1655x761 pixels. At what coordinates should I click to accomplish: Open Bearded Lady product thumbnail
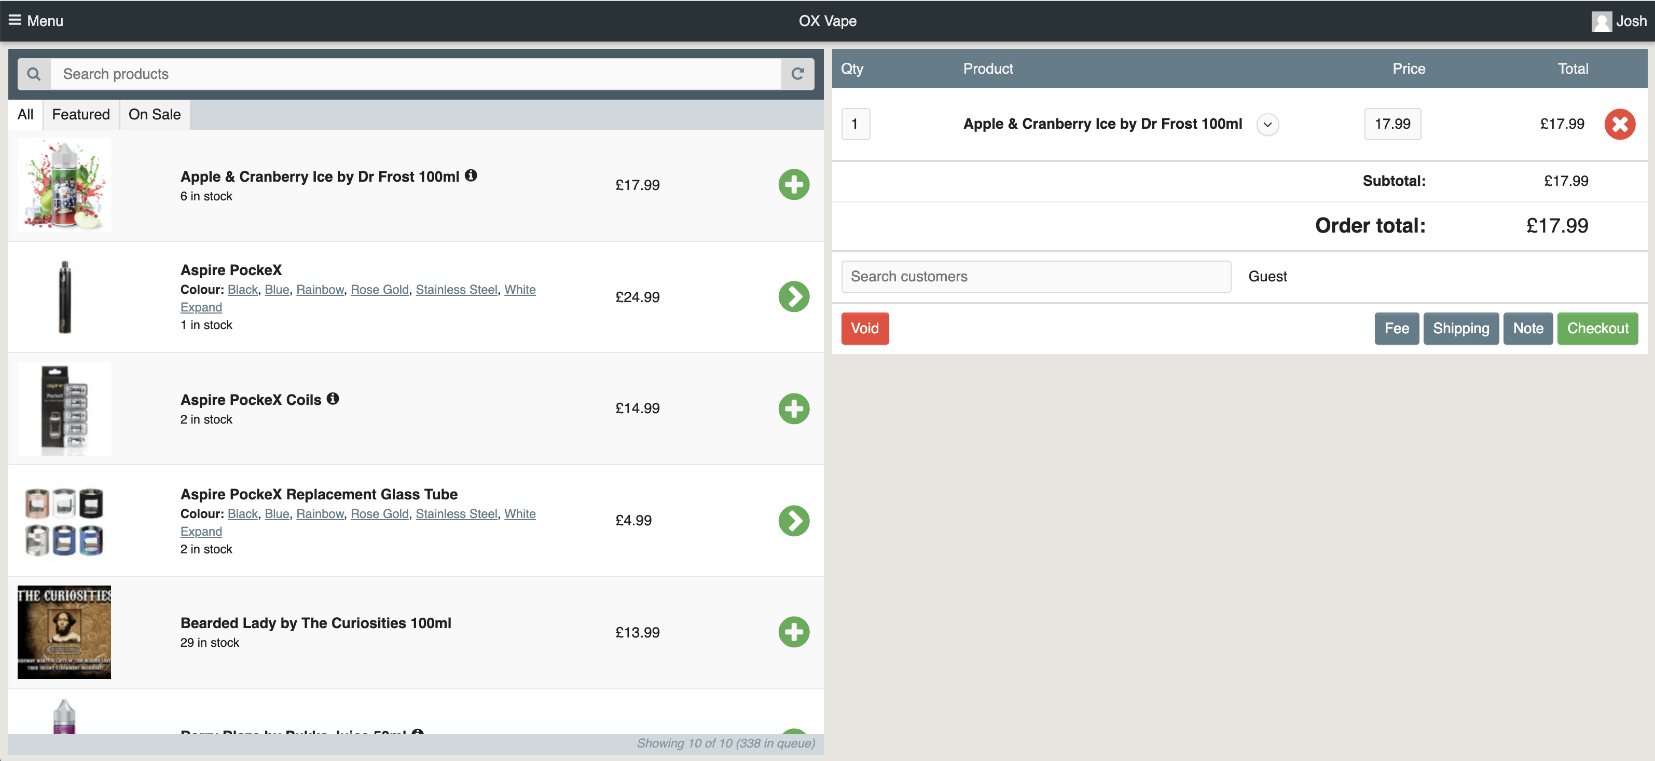64,632
